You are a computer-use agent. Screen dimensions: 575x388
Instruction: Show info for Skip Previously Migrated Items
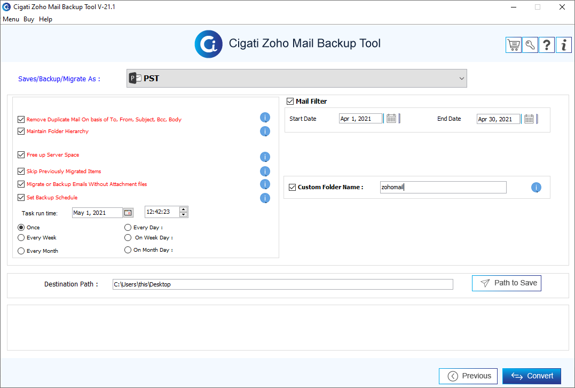pyautogui.click(x=265, y=171)
